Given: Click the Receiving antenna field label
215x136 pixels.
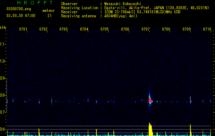Looking at the screenshot, I should tap(79, 16).
